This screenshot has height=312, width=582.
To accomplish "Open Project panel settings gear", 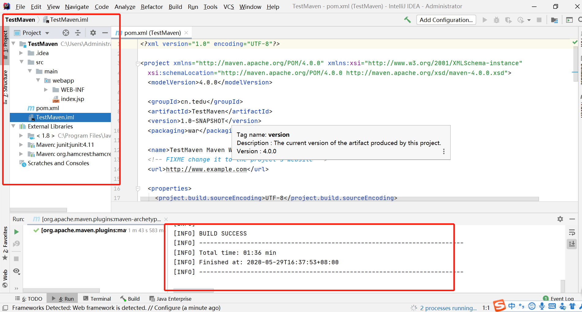I will [93, 33].
